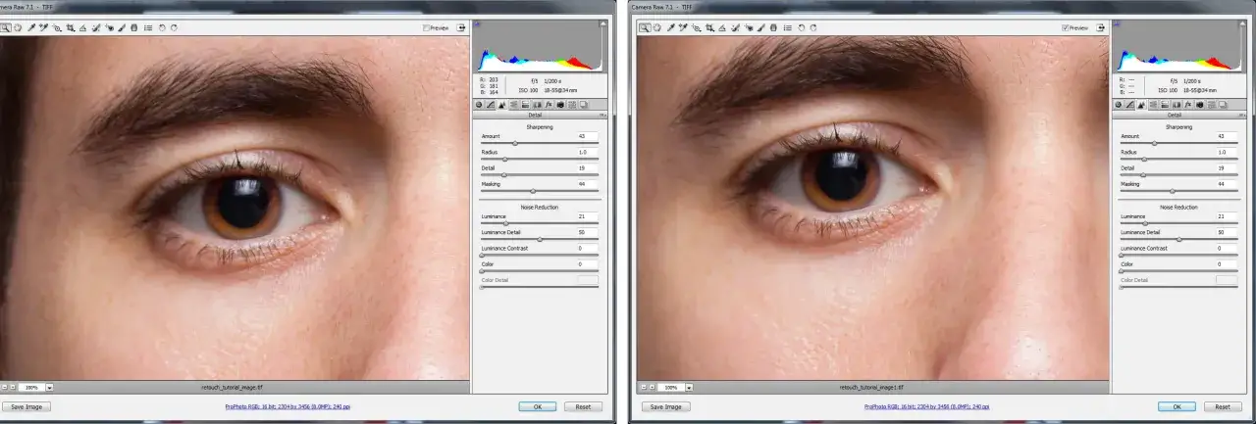The width and height of the screenshot is (1256, 424).
Task: Rotate image counterclockwise in left window
Action: pos(162,27)
